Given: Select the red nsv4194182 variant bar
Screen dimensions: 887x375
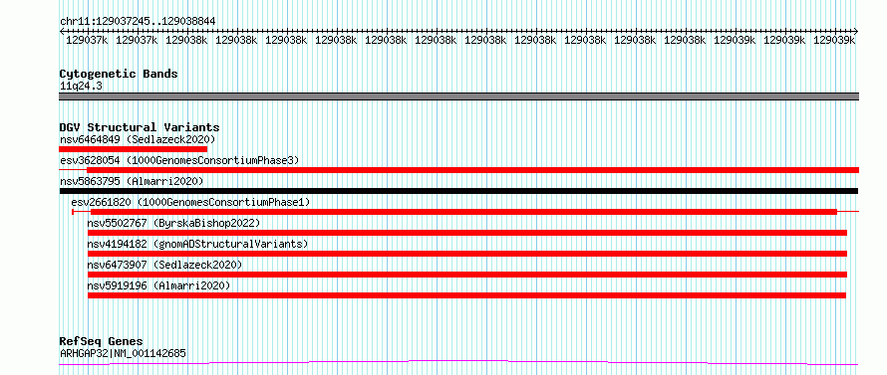Looking at the screenshot, I should coord(467,254).
